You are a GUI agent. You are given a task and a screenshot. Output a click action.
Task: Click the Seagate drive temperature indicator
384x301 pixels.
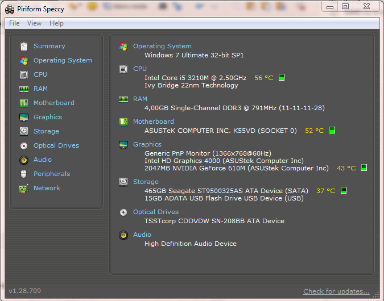pos(344,190)
